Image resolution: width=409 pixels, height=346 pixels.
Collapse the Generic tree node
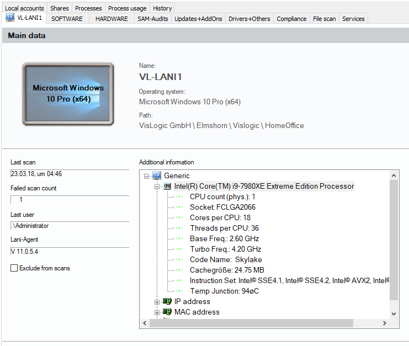click(146, 176)
